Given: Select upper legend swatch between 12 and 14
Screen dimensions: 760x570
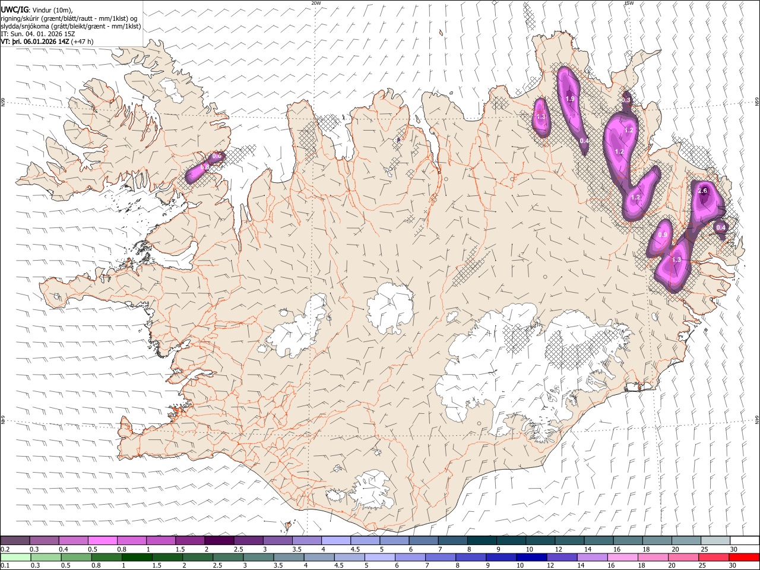Looking at the screenshot, I should 570,541.
